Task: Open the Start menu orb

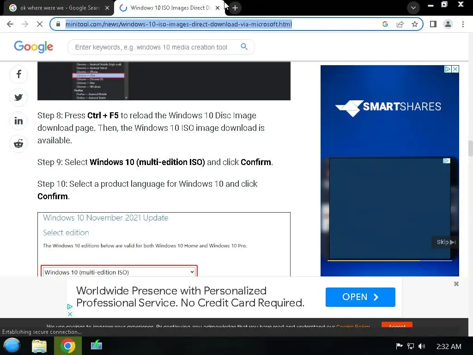Action: point(12,346)
